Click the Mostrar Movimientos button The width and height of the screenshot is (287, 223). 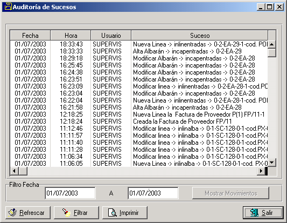[x=230, y=193]
